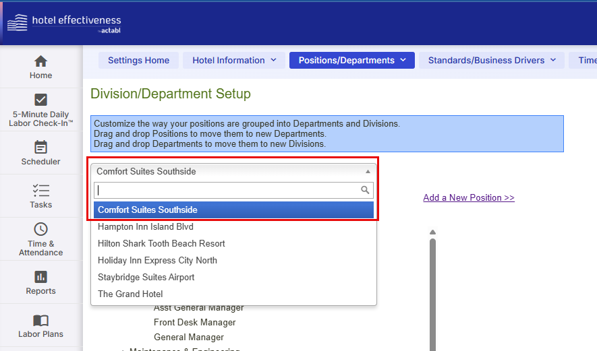Collapse the Comfort Suites Southside hotel selector

click(x=368, y=172)
